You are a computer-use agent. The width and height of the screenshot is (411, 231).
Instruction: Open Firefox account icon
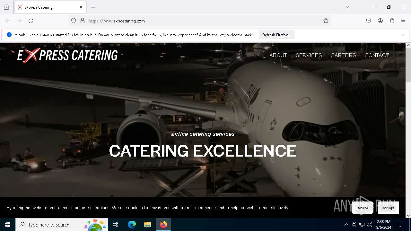pyautogui.click(x=380, y=21)
